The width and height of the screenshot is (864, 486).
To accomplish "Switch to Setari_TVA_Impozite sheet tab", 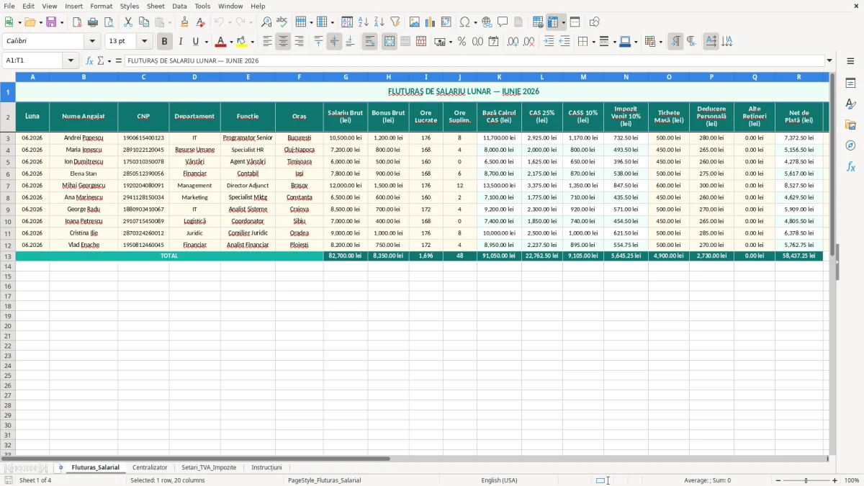I will (209, 467).
